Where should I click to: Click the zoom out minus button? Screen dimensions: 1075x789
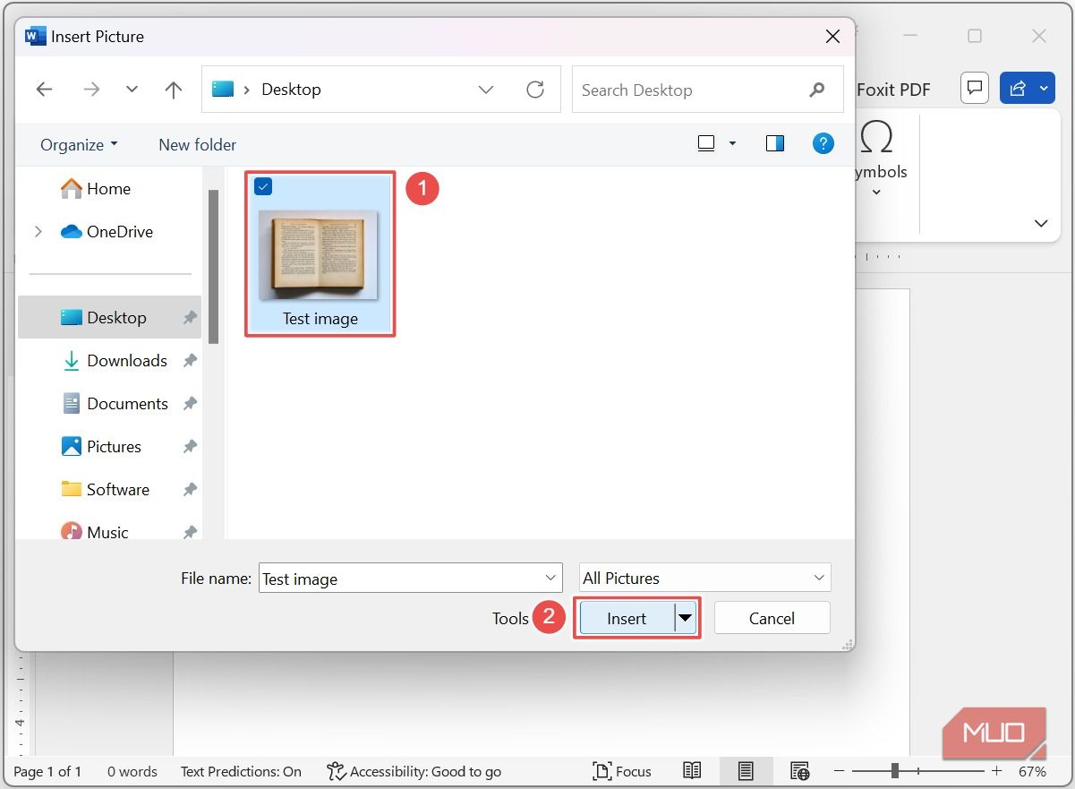coord(840,771)
